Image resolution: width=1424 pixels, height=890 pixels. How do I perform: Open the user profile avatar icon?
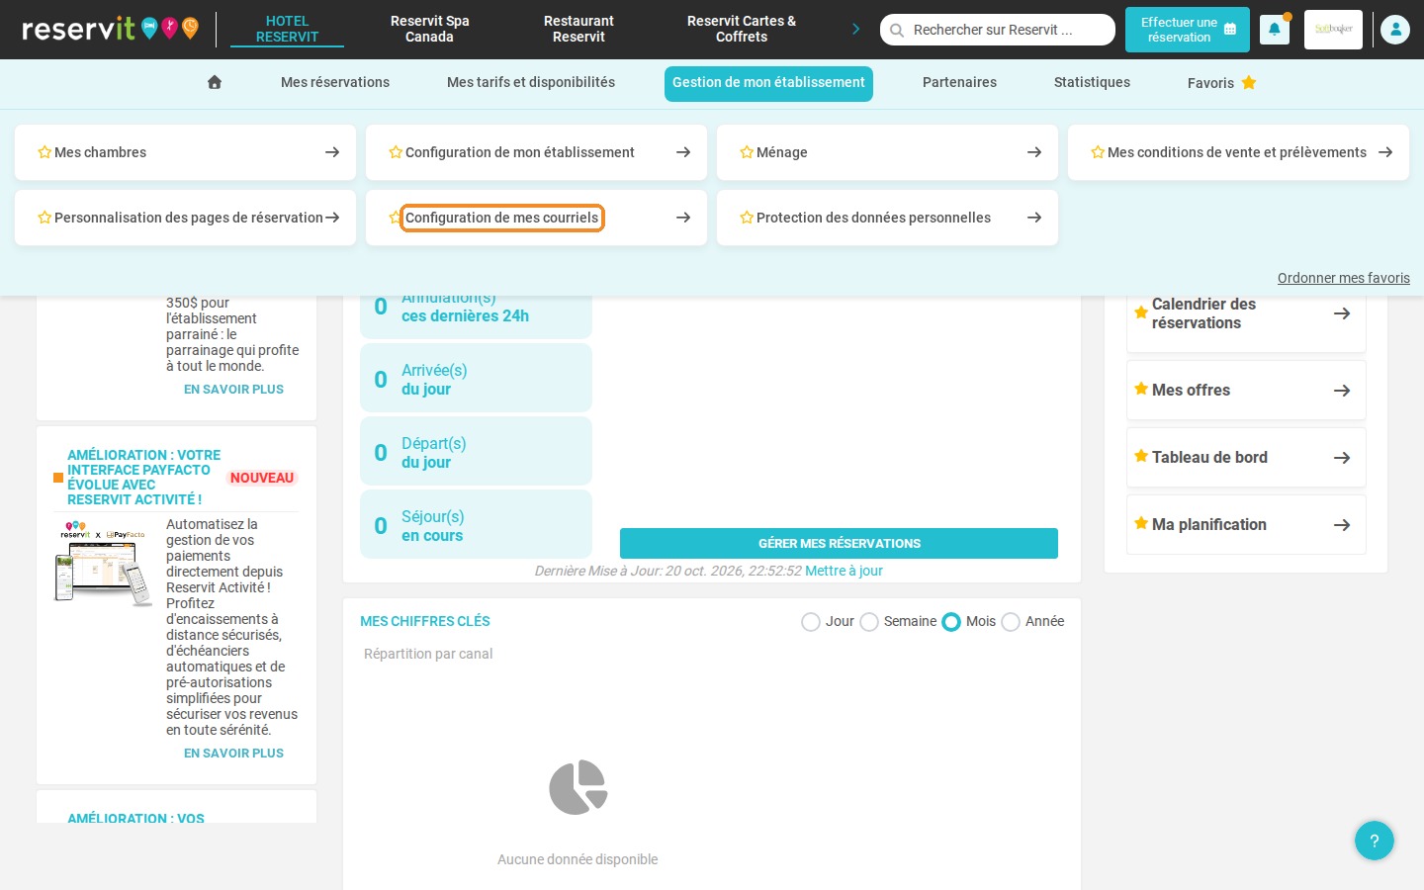click(x=1395, y=30)
